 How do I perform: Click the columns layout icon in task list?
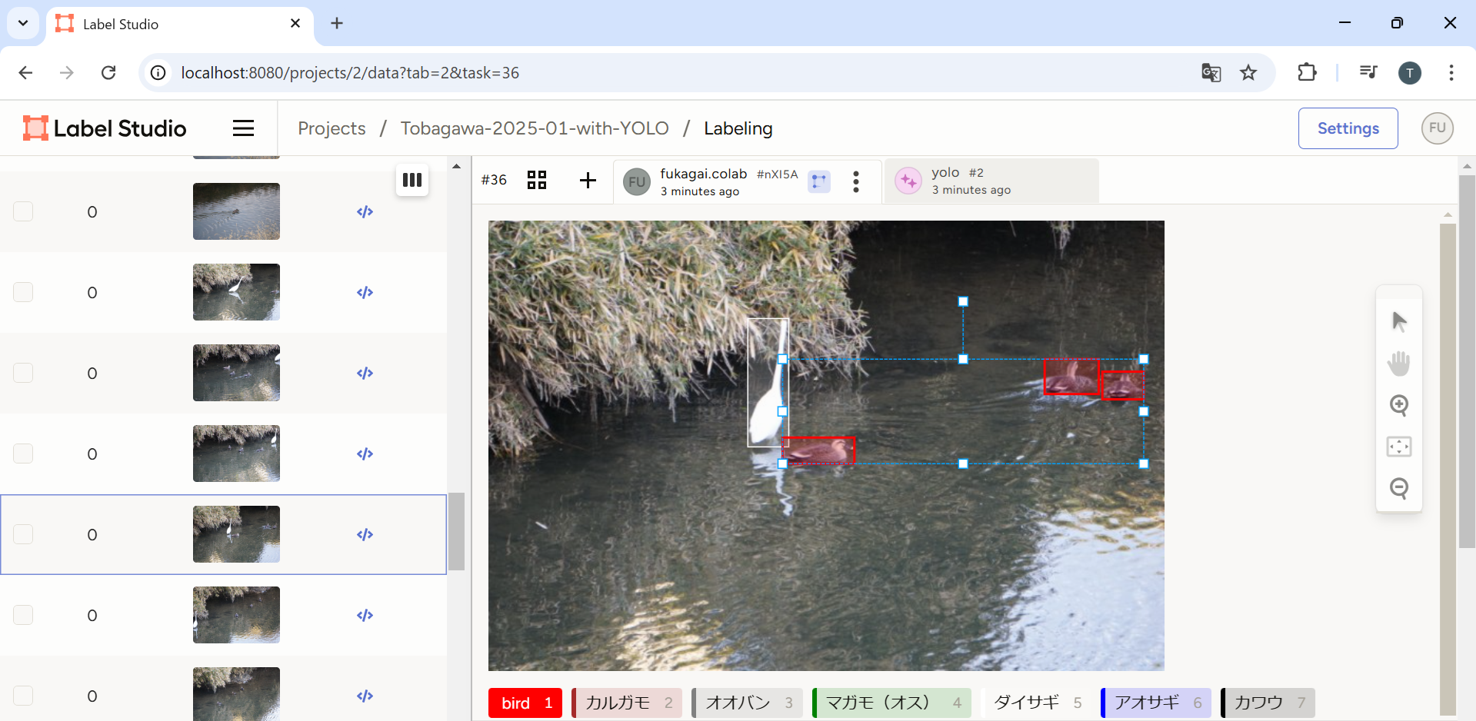coord(411,180)
